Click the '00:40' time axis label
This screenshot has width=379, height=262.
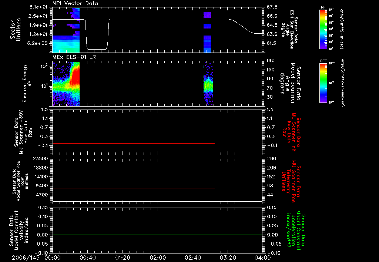coord(87,258)
